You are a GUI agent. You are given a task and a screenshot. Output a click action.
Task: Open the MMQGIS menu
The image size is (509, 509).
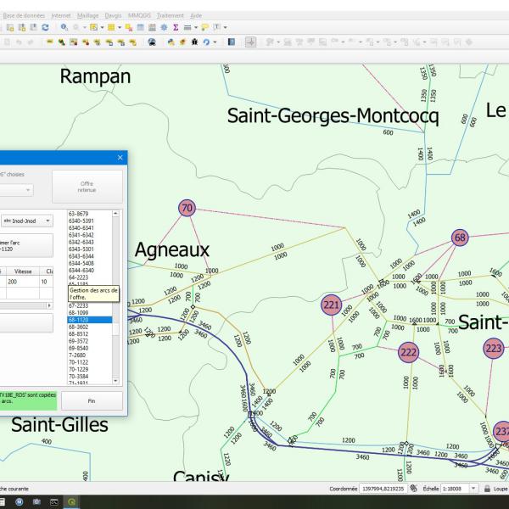pos(139,15)
